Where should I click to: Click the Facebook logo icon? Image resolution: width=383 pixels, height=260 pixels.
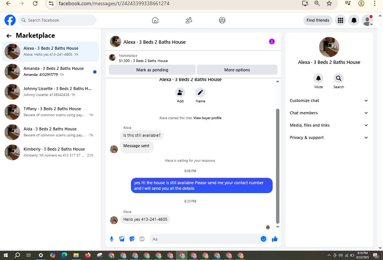[10, 20]
